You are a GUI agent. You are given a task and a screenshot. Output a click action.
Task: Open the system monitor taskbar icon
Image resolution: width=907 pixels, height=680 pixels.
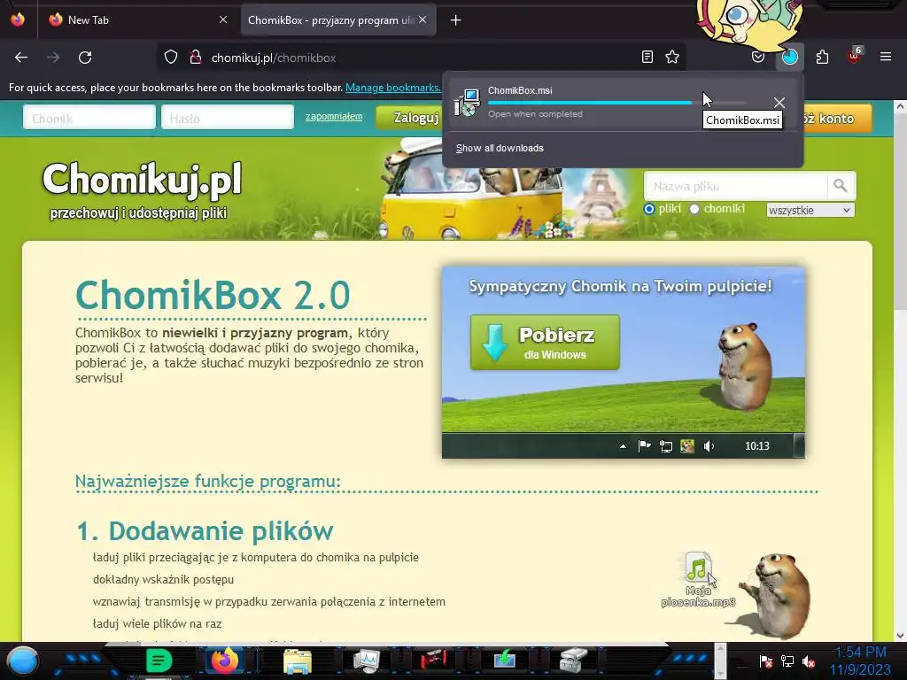point(367,661)
